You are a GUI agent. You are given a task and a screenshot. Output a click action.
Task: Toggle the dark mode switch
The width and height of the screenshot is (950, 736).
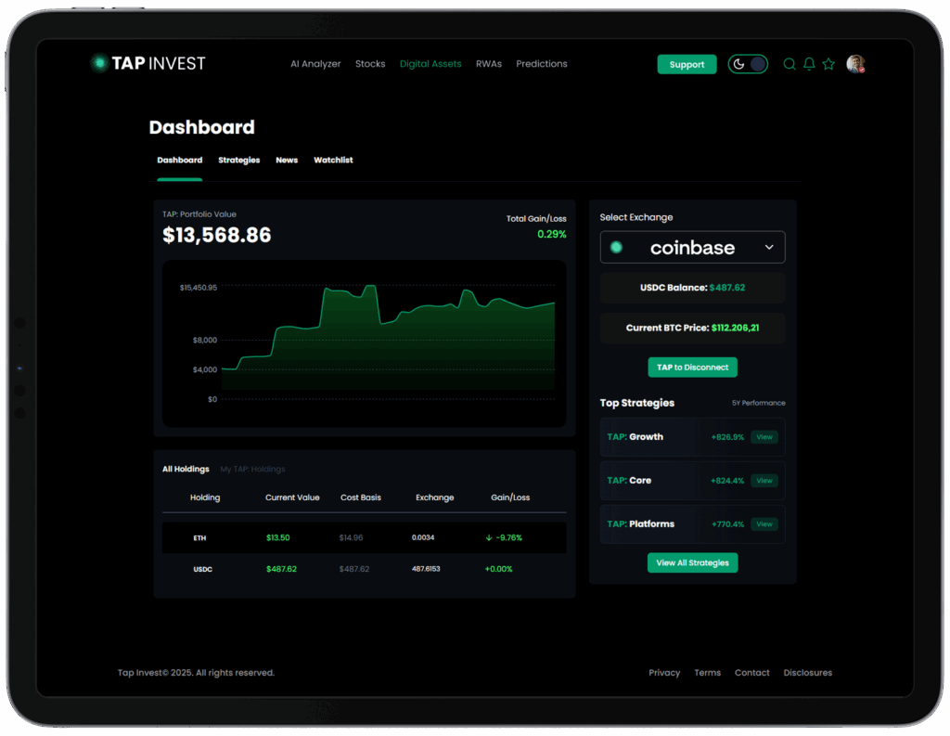coord(748,64)
